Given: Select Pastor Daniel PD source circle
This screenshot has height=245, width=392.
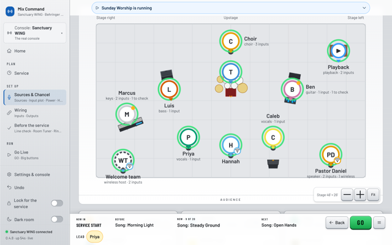Looking at the screenshot, I should point(331,154).
